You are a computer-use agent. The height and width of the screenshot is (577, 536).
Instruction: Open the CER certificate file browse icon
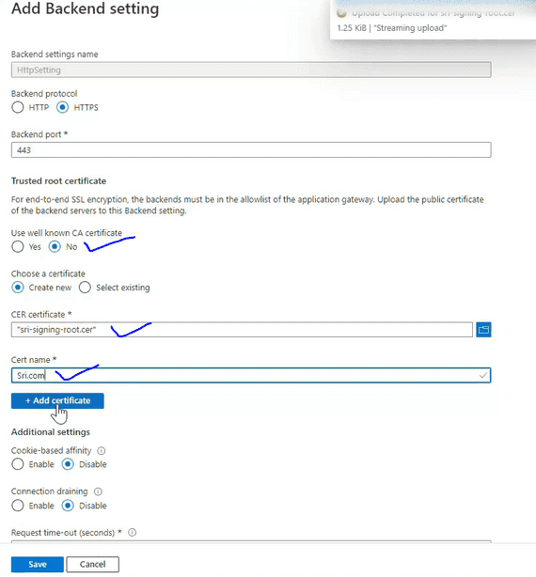click(483, 329)
